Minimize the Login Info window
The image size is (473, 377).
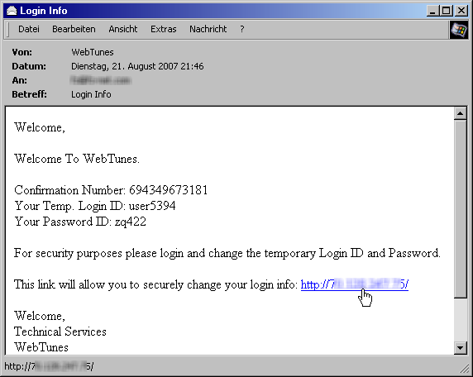(x=433, y=11)
